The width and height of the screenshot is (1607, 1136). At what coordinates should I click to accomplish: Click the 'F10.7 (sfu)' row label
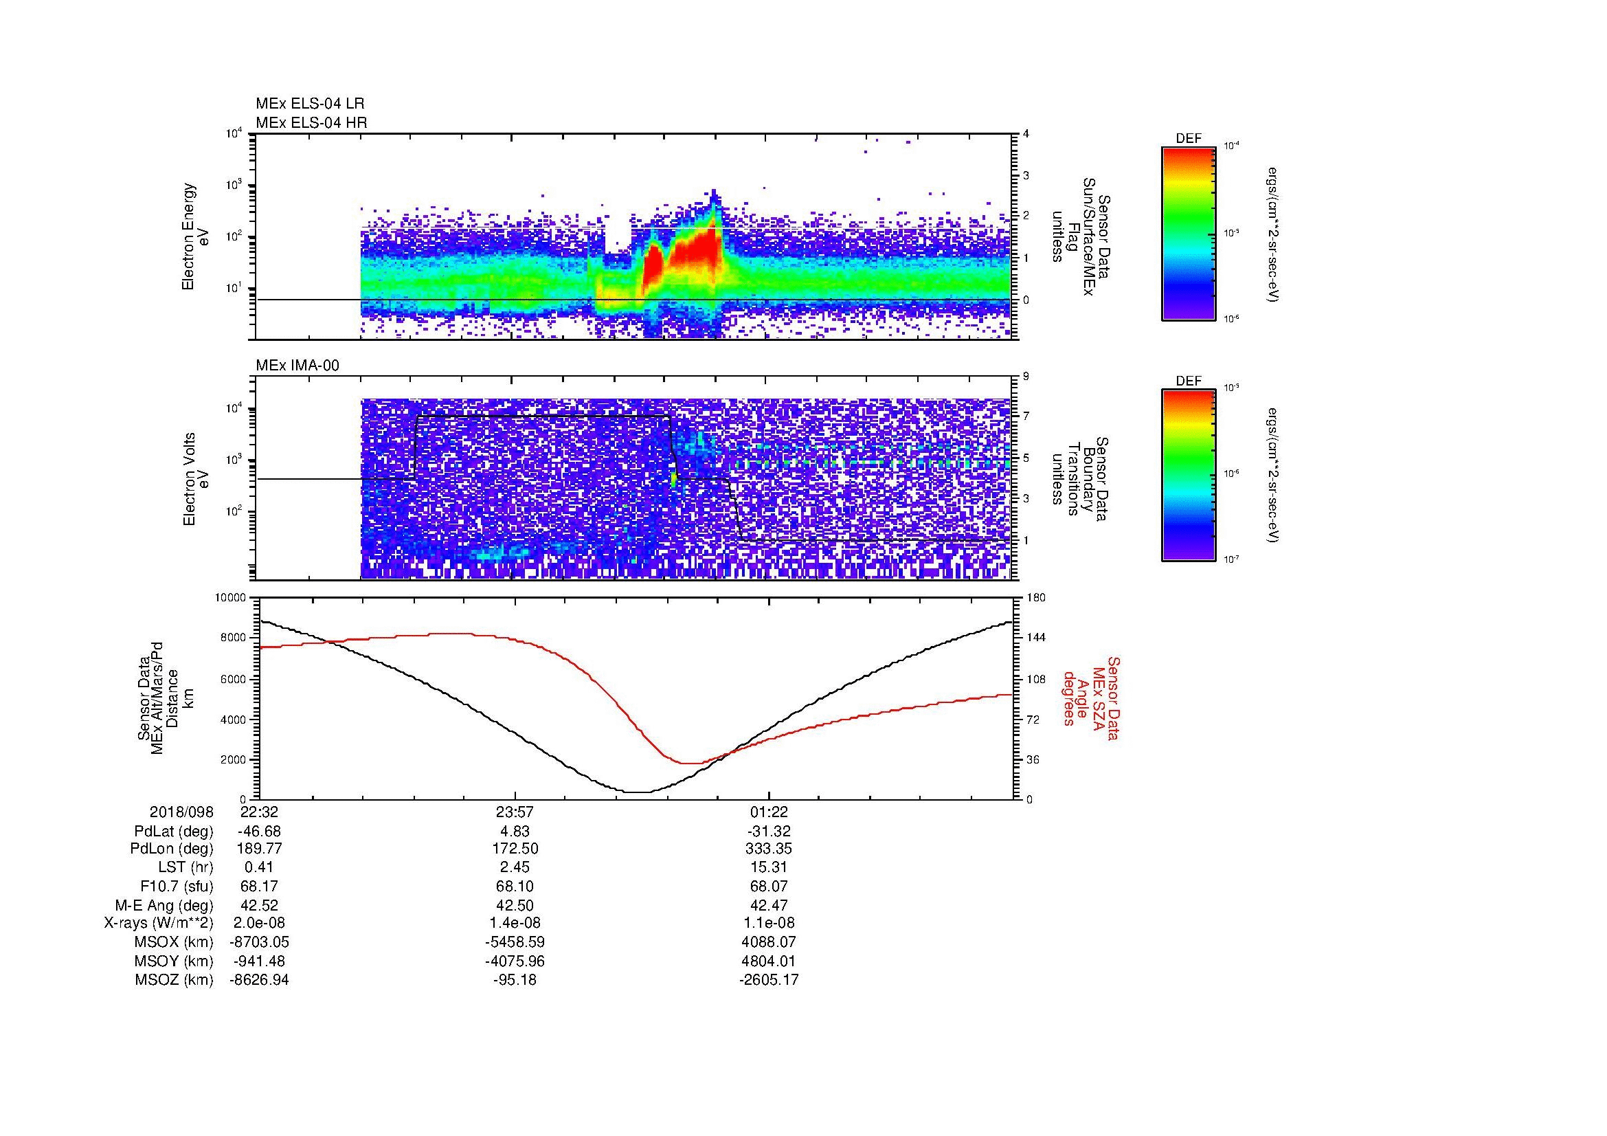coord(177,887)
